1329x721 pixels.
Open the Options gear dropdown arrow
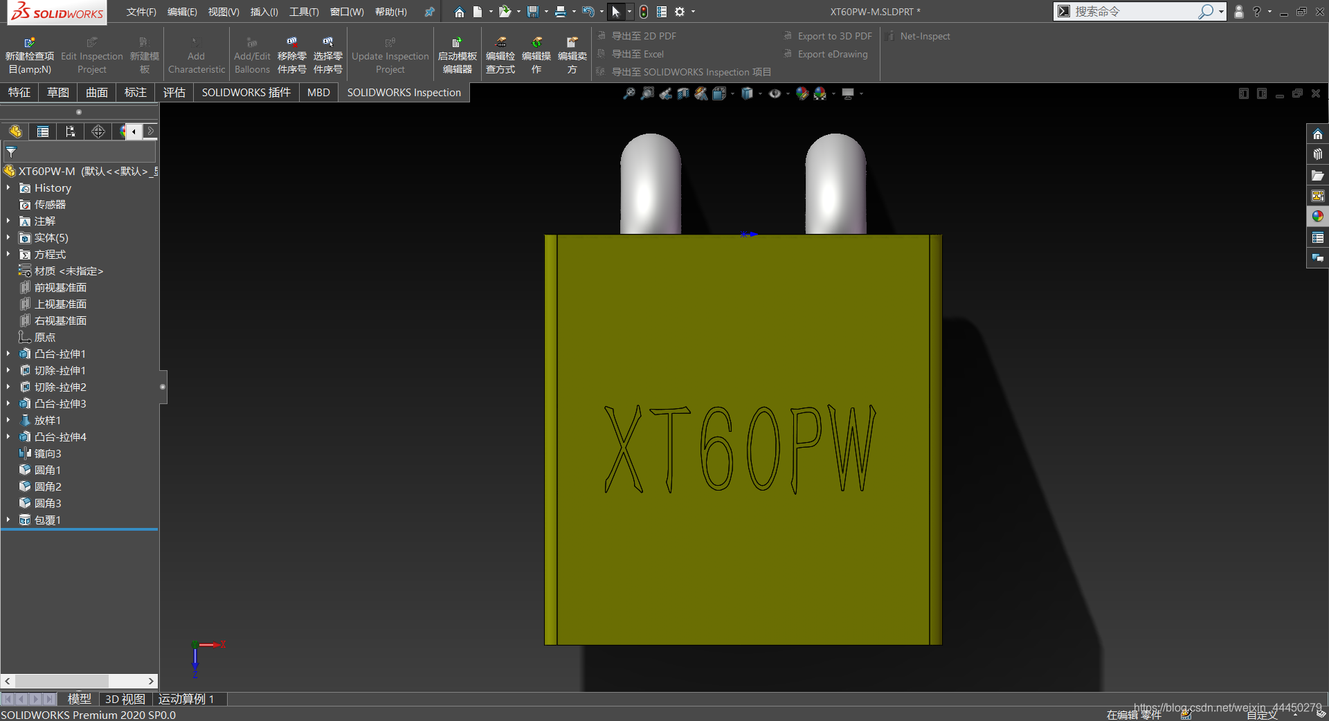(x=693, y=12)
